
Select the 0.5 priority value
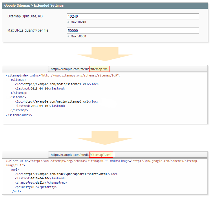coord(34,187)
